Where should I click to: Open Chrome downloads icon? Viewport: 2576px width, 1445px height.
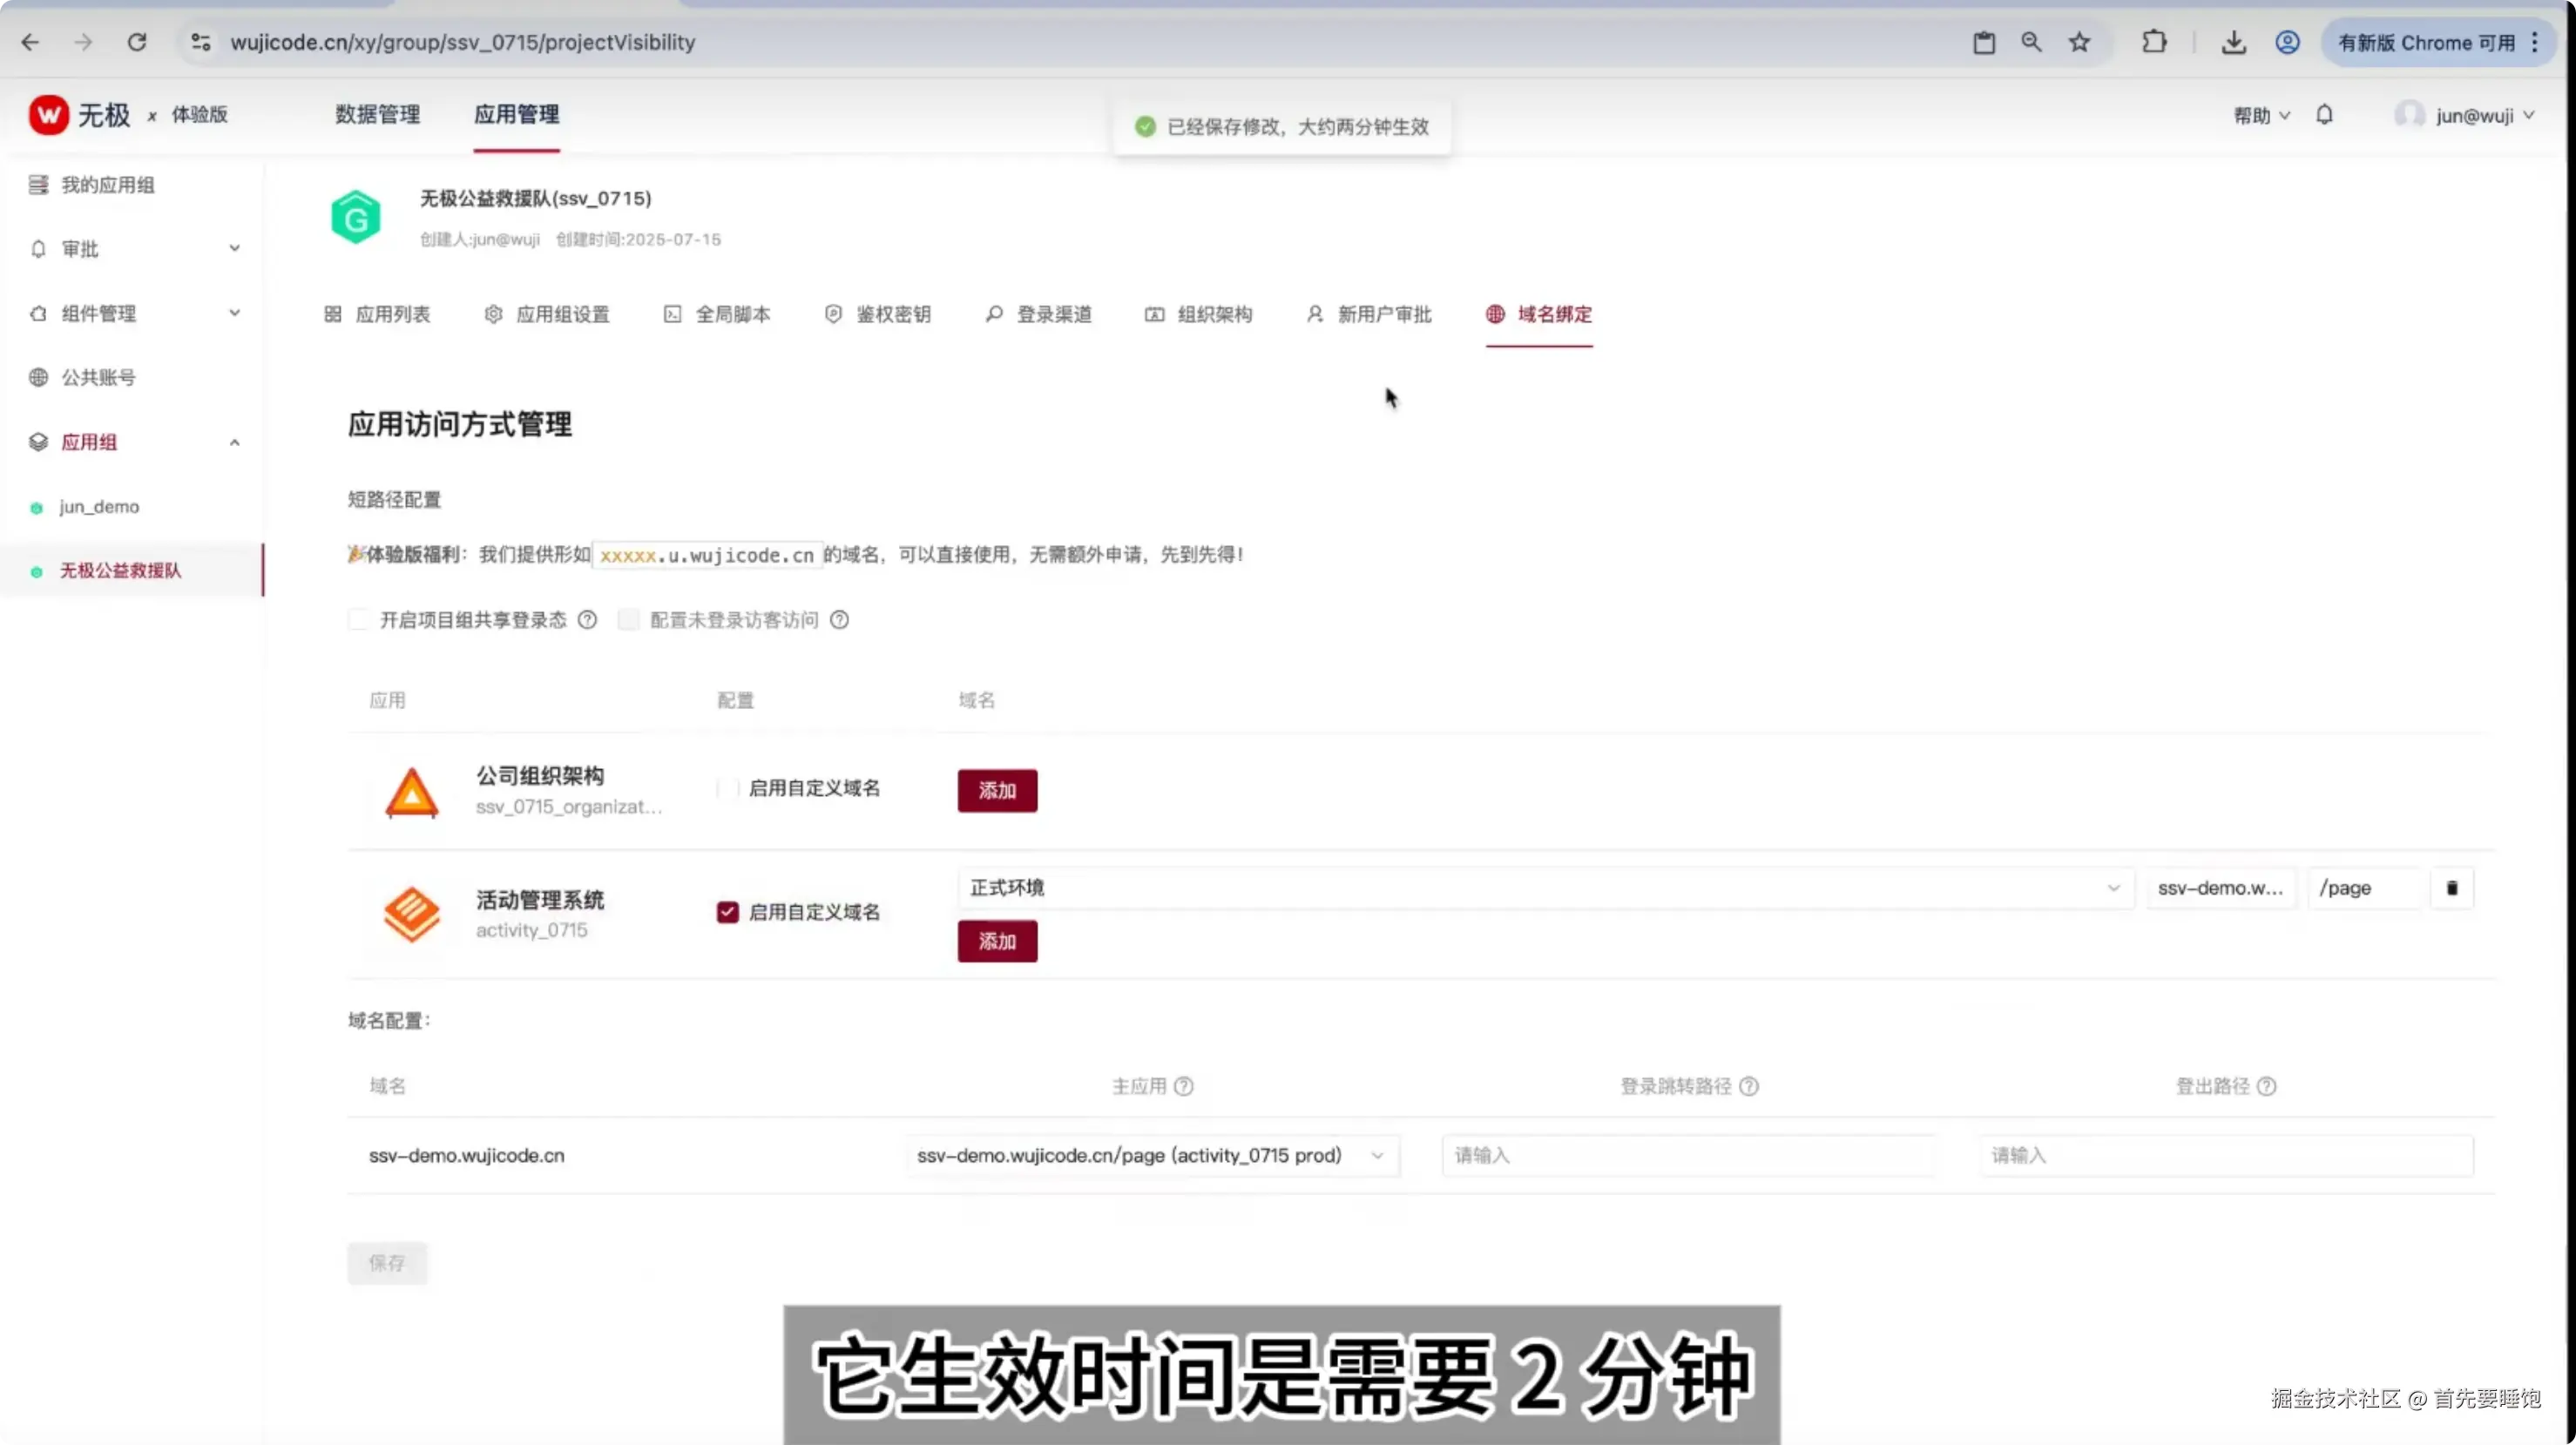(x=2233, y=42)
